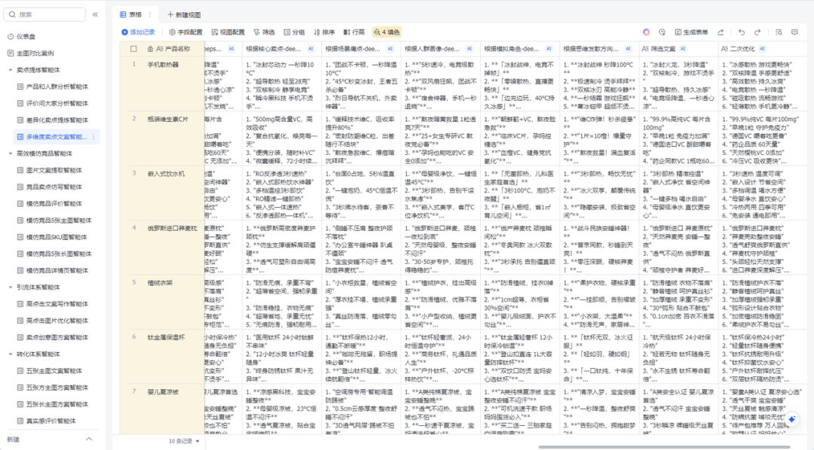Click the 生成表单 button
Image resolution: width=814 pixels, height=450 pixels.
(x=691, y=32)
